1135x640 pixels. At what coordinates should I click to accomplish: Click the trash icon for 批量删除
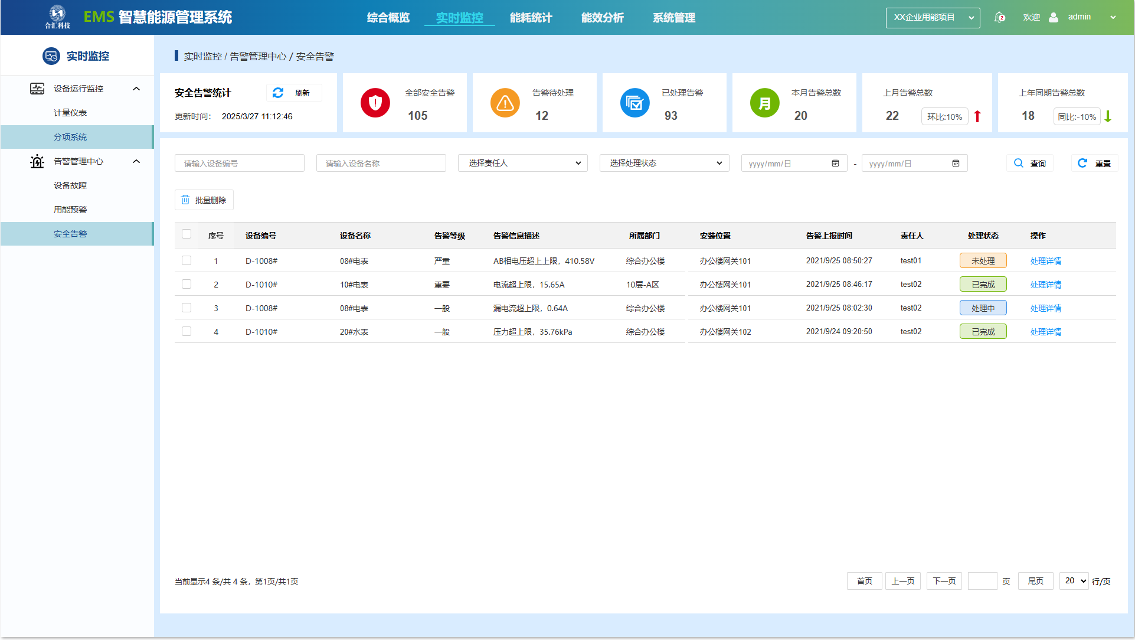click(185, 200)
